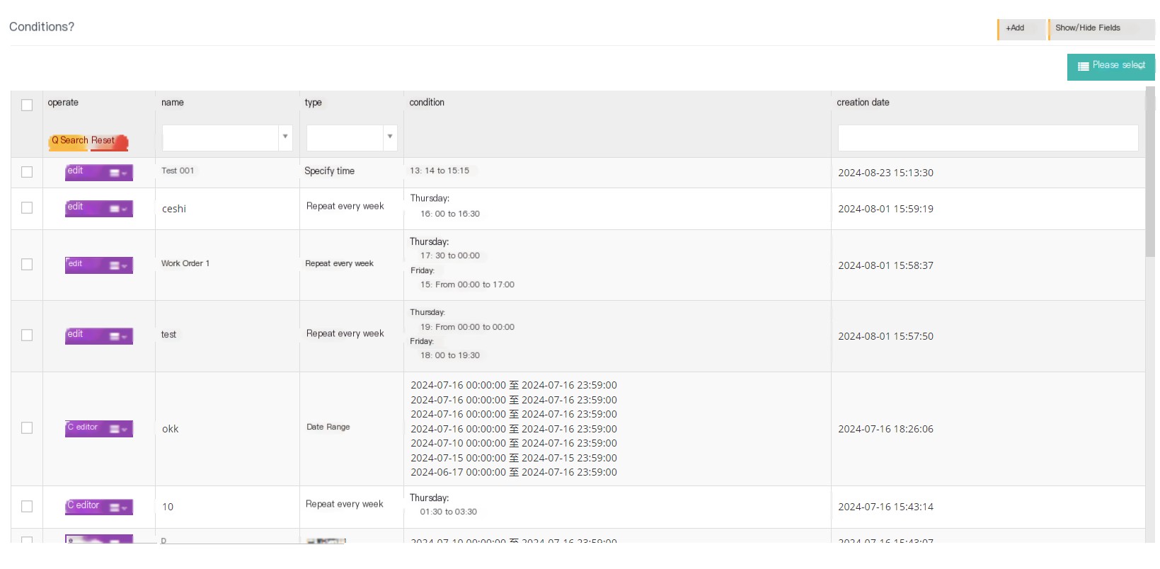Expand the name filter dropdown arrow

[285, 137]
